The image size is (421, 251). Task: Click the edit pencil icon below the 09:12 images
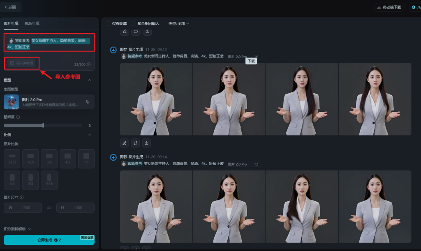125,143
